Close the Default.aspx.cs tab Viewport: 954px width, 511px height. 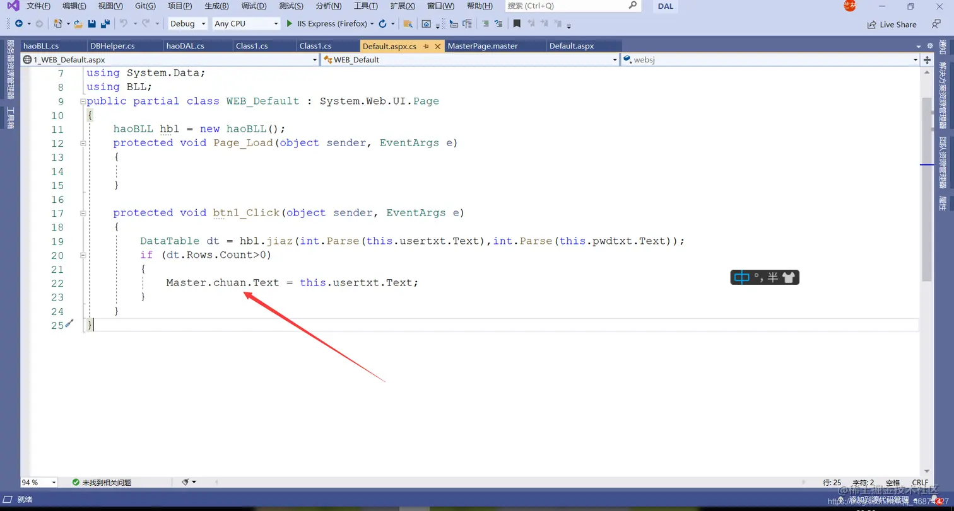tap(437, 46)
